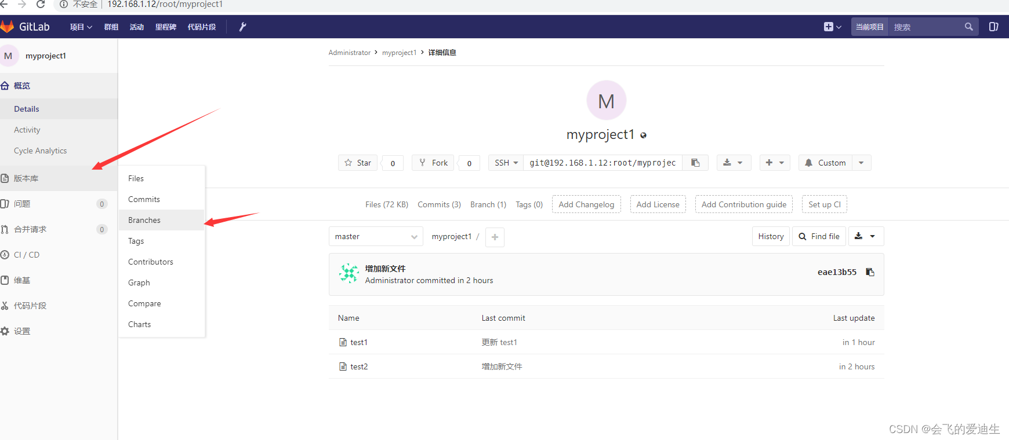The width and height of the screenshot is (1009, 440).
Task: Click Add Changelog
Action: point(586,204)
